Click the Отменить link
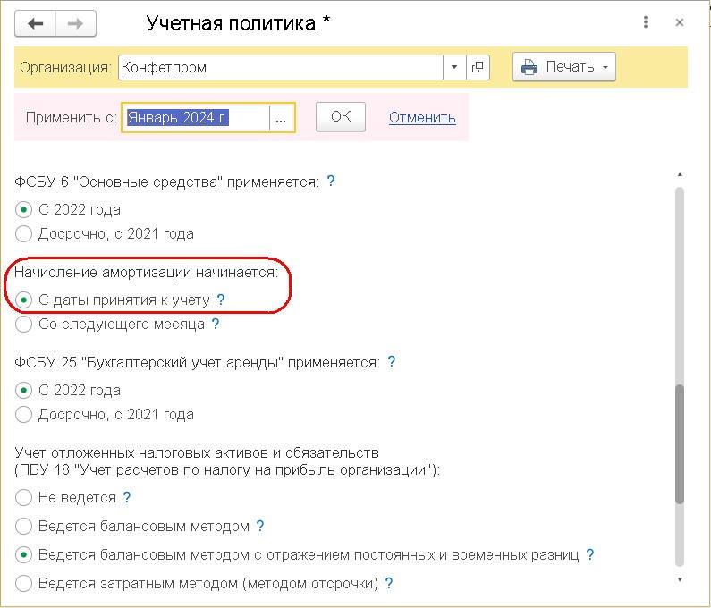The height and width of the screenshot is (608, 711). [422, 118]
